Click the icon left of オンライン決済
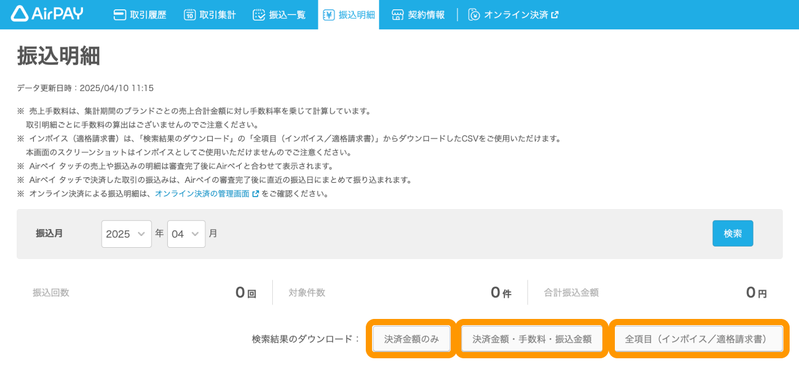This screenshot has height=367, width=799. 474,15
